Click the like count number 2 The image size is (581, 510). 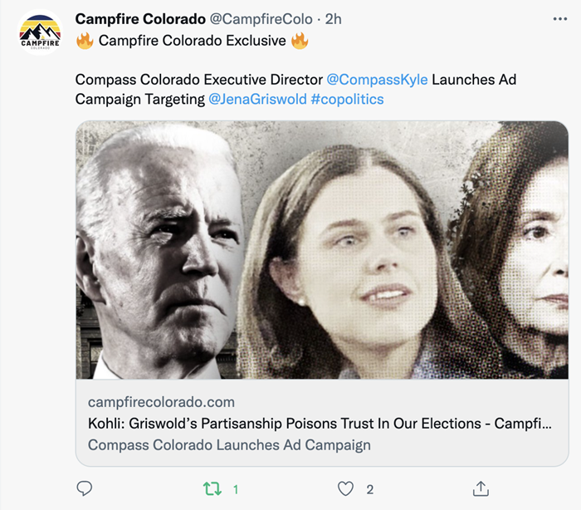point(369,489)
